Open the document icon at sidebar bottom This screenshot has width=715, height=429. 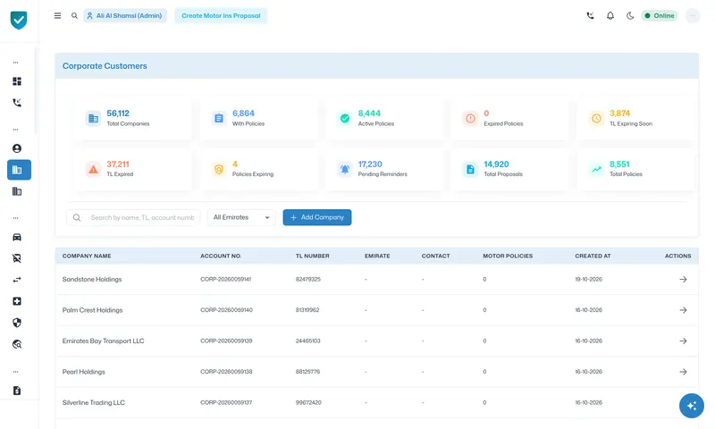click(17, 391)
